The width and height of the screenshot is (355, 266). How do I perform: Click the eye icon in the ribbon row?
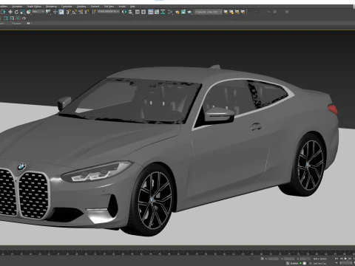click(x=28, y=24)
